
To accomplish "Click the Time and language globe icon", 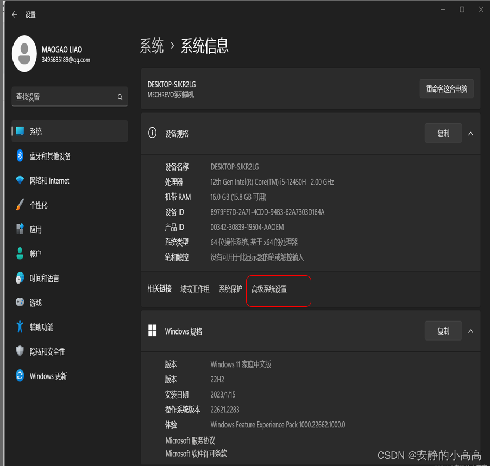I will (20, 278).
